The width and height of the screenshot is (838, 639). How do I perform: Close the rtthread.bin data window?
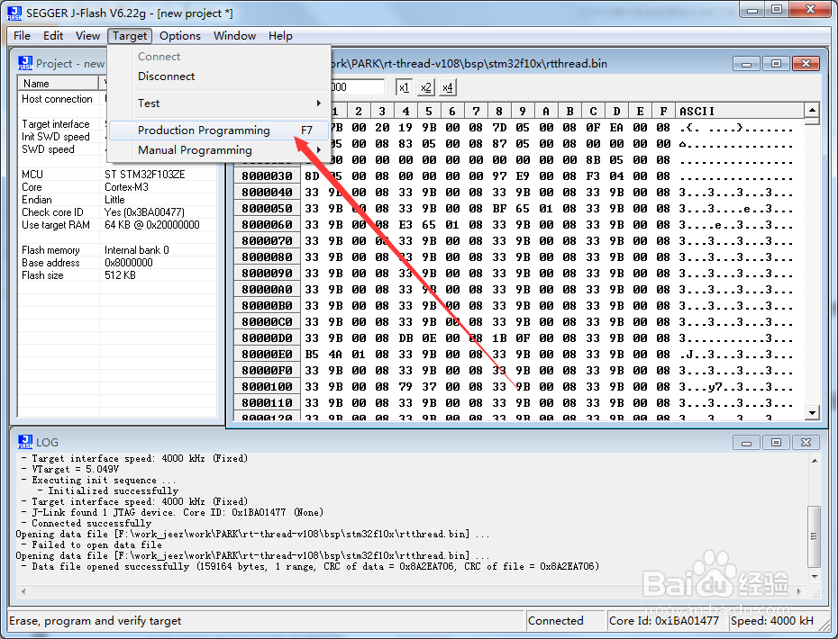pos(806,64)
